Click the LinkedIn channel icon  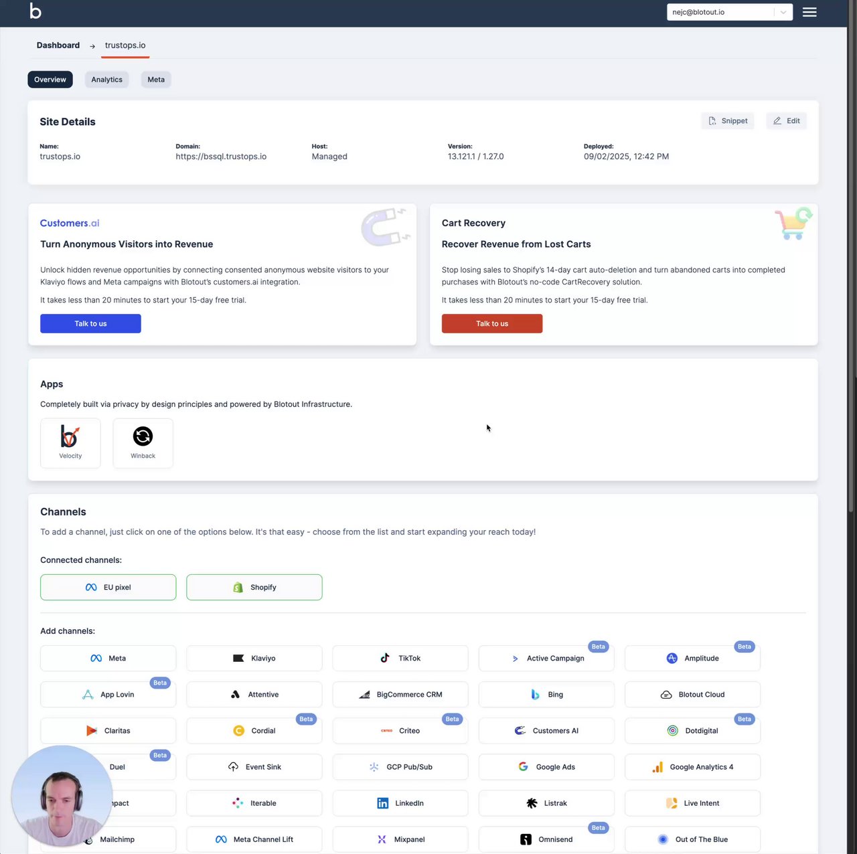(x=383, y=803)
